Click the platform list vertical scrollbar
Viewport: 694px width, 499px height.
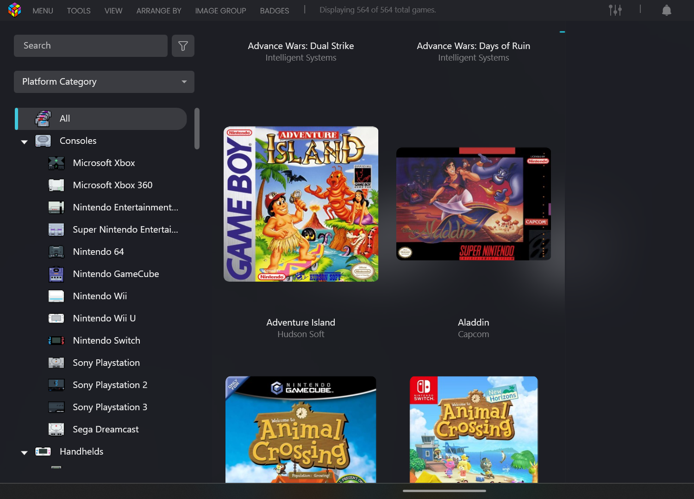pyautogui.click(x=197, y=129)
